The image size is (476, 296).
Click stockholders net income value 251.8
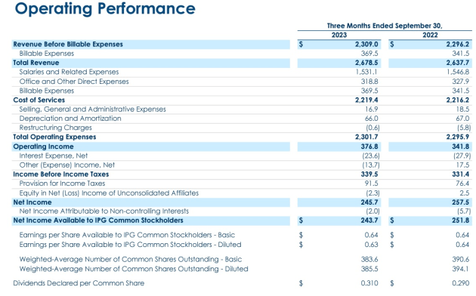pyautogui.click(x=461, y=220)
